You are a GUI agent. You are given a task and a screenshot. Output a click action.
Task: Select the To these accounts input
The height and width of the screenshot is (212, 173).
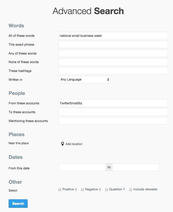(x=113, y=112)
